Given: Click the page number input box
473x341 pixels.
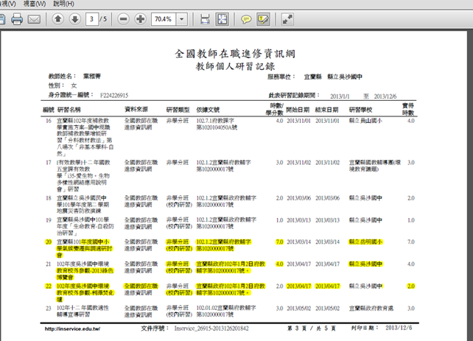Looking at the screenshot, I should point(91,18).
